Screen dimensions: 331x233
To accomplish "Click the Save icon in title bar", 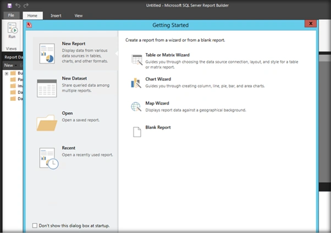I will click(9, 5).
